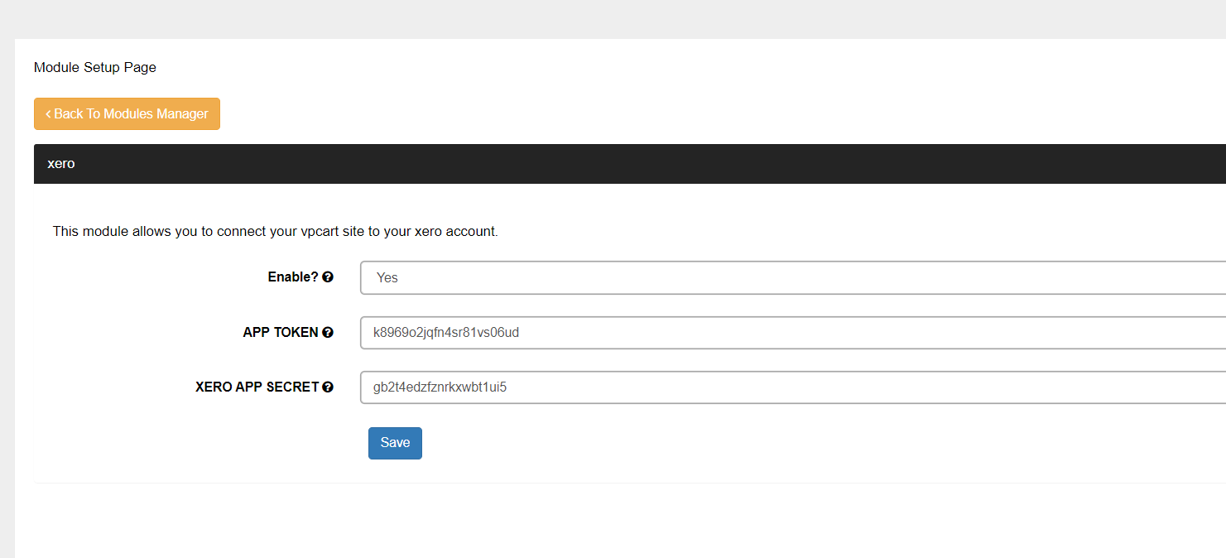Click the Module Setup Page title text
1226x558 pixels.
(95, 67)
